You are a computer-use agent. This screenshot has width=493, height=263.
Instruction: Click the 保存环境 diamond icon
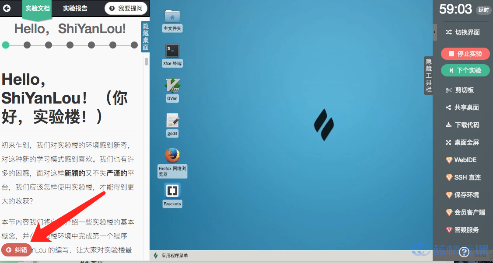(x=449, y=195)
